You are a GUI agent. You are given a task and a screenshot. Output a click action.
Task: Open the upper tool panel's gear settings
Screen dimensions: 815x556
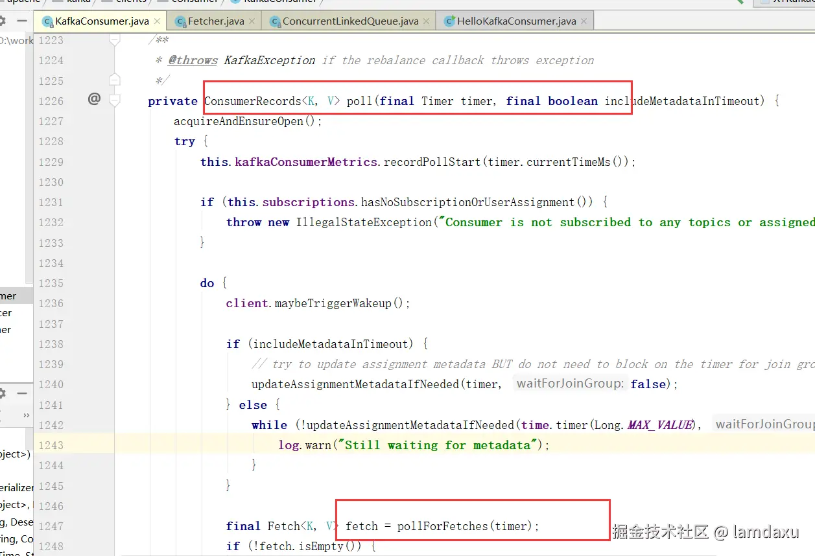(x=3, y=21)
